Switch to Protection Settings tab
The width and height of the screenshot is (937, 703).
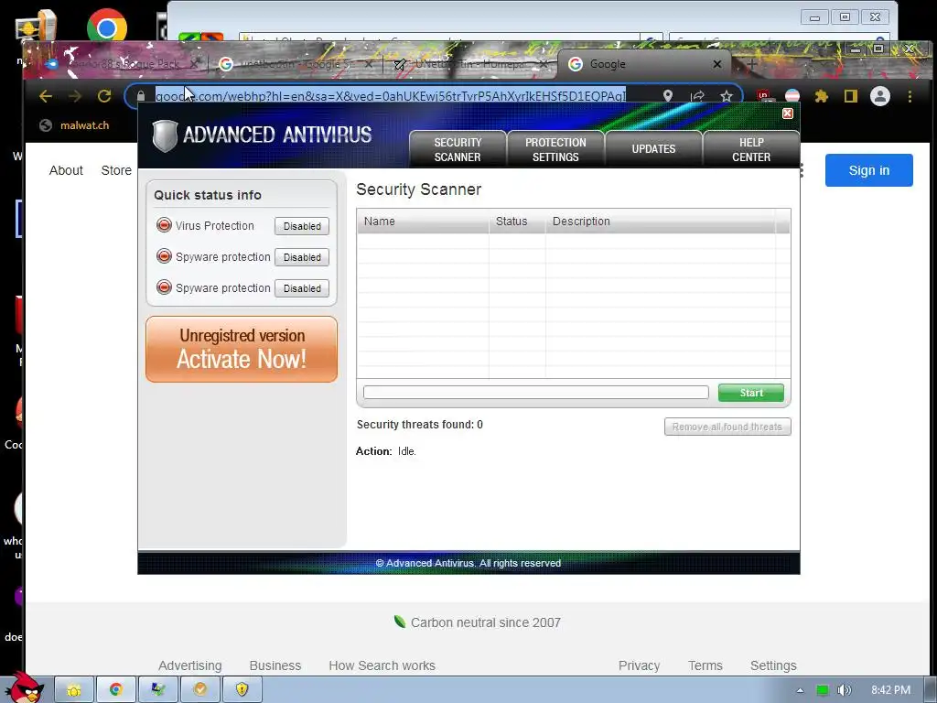coord(555,149)
